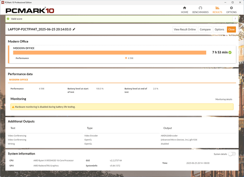Switch to the Results tab
The image size is (244, 177).
[217, 10]
